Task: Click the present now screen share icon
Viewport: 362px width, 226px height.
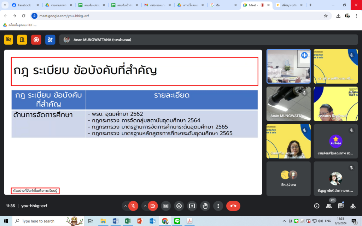Action: click(x=192, y=206)
